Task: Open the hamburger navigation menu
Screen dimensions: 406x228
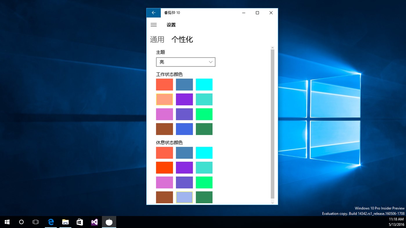Action: tap(154, 25)
